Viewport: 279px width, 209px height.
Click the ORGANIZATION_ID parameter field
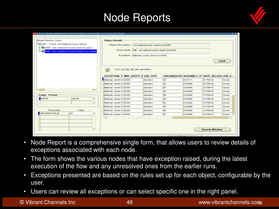click(54, 113)
